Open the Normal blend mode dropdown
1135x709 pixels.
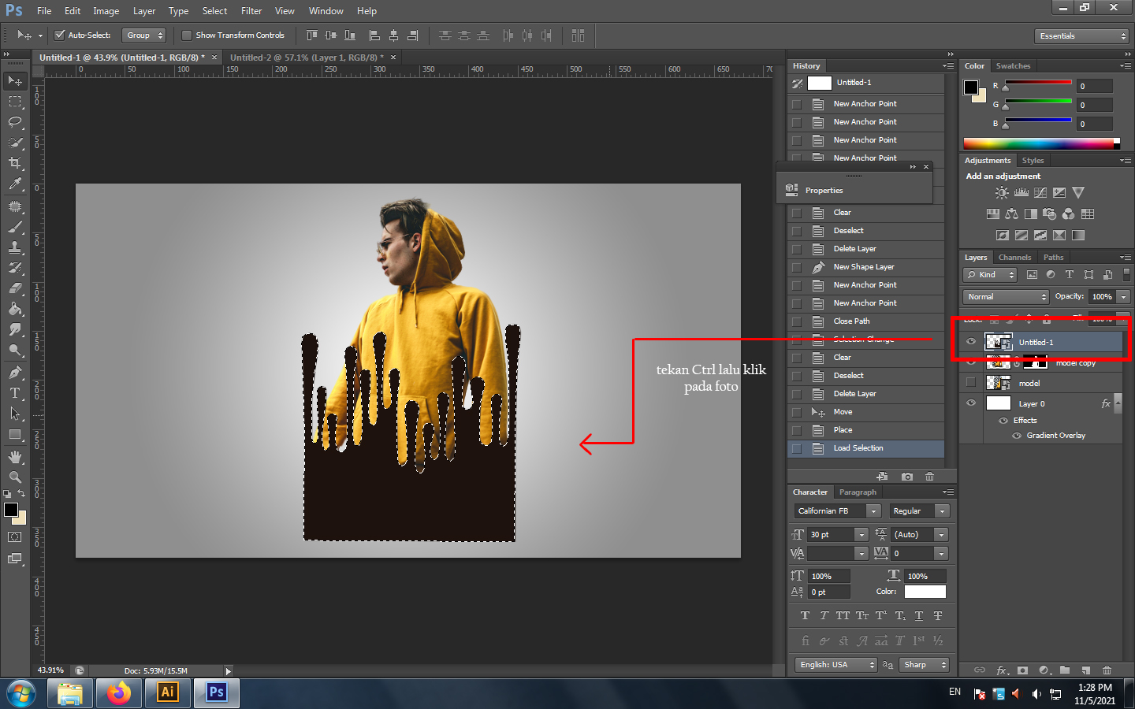tap(1006, 297)
